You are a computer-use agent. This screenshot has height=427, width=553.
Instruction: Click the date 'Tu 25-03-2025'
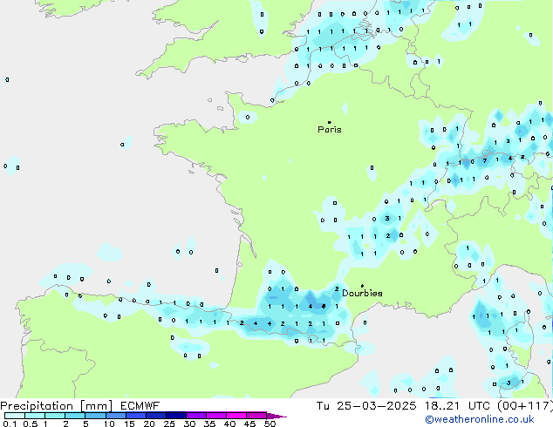pyautogui.click(x=366, y=406)
